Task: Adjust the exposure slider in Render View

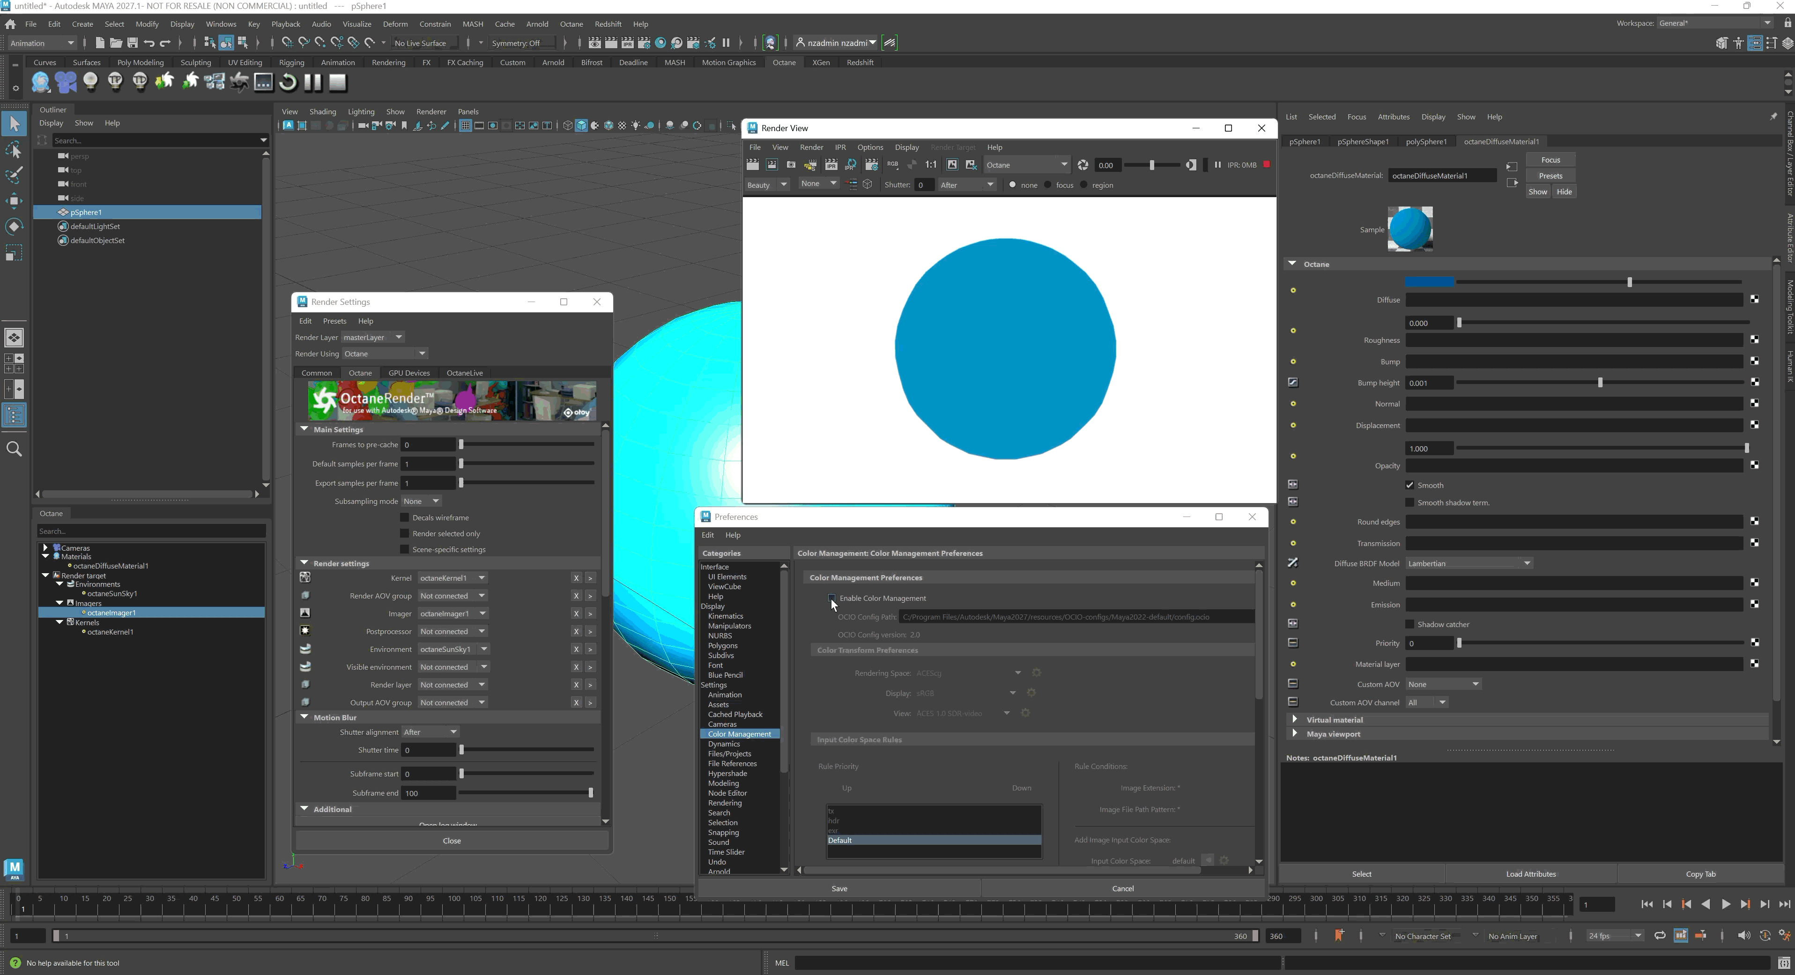Action: tap(1152, 165)
